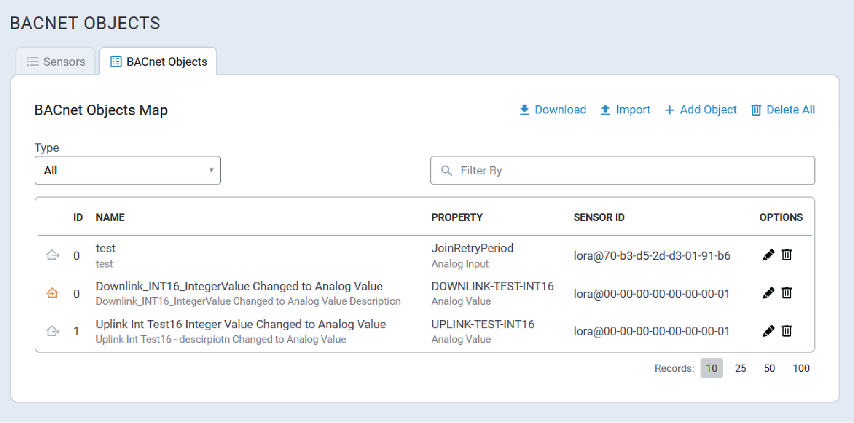Viewport: 854px width, 423px height.
Task: Click the orange downlink arrow icon
Action: [52, 293]
